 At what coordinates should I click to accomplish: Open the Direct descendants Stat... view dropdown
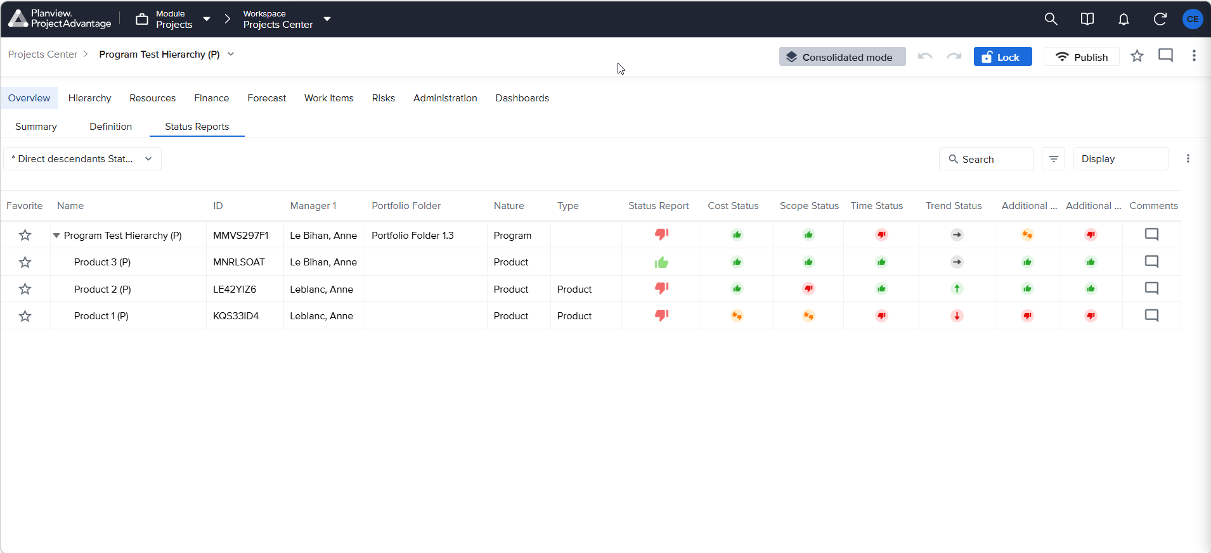click(82, 159)
